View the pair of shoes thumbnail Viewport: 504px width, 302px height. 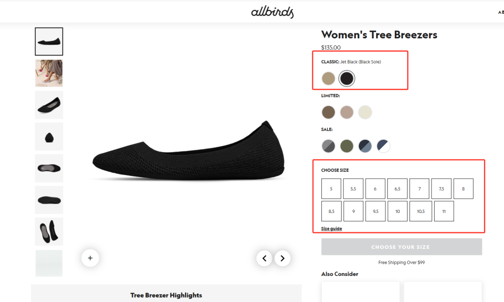(x=49, y=231)
